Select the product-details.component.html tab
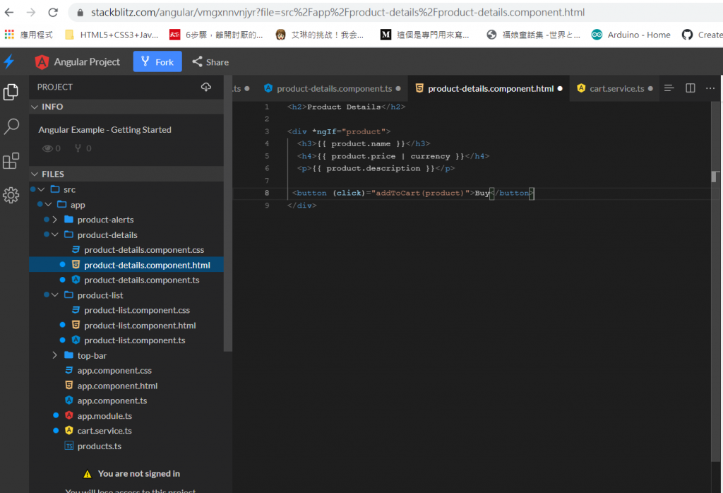This screenshot has width=723, height=493. (x=489, y=88)
